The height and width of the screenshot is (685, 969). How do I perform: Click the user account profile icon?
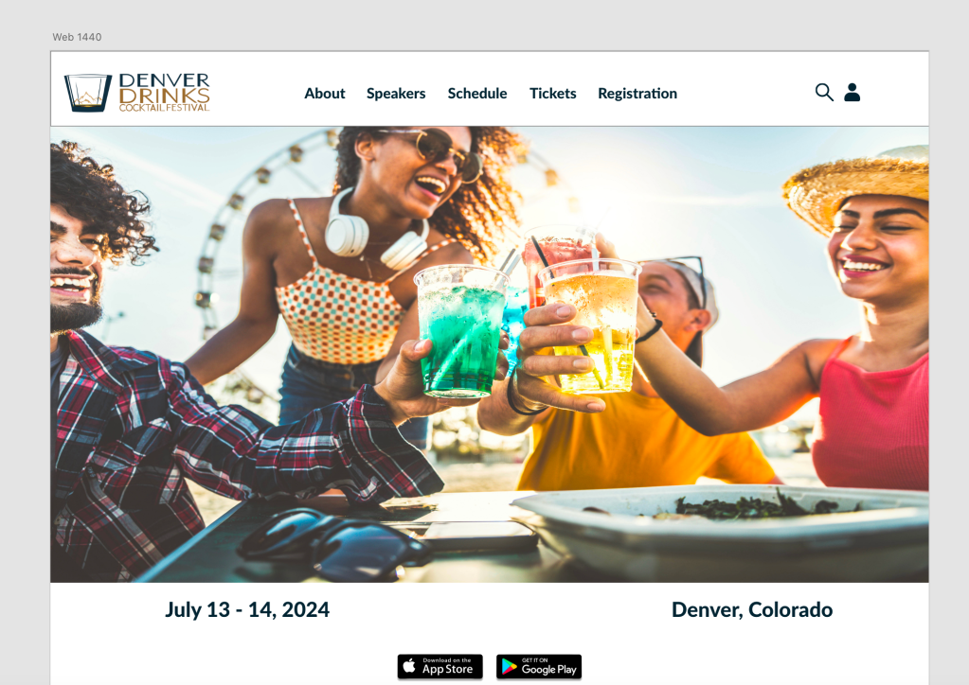(x=852, y=92)
